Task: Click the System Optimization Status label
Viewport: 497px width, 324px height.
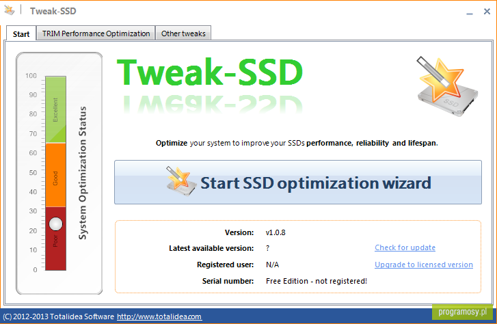Action: tap(83, 173)
